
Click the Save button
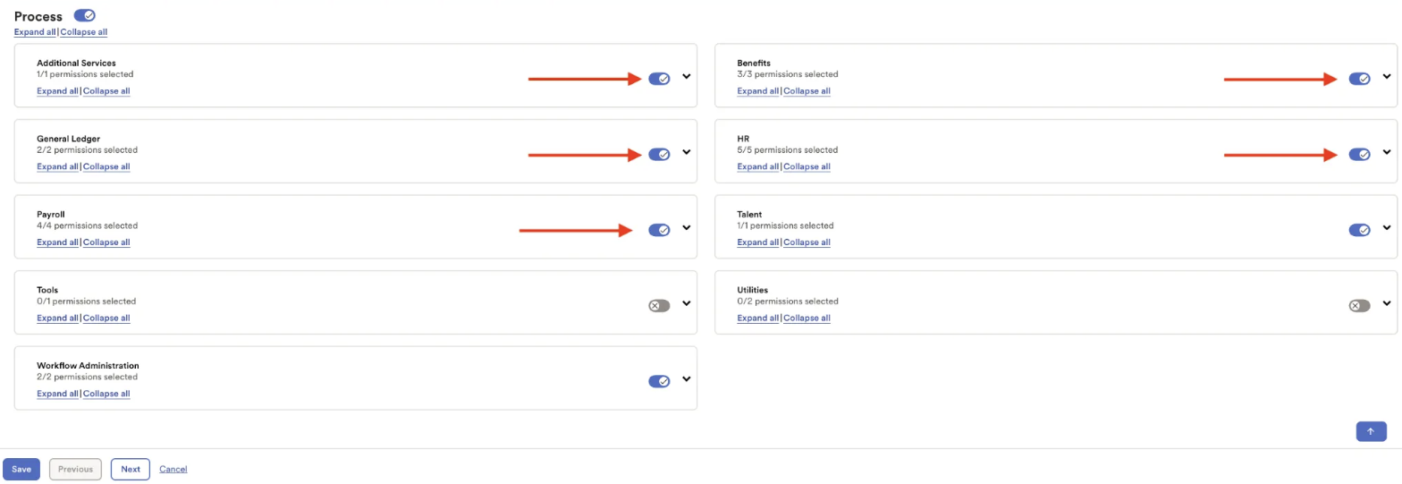(21, 469)
